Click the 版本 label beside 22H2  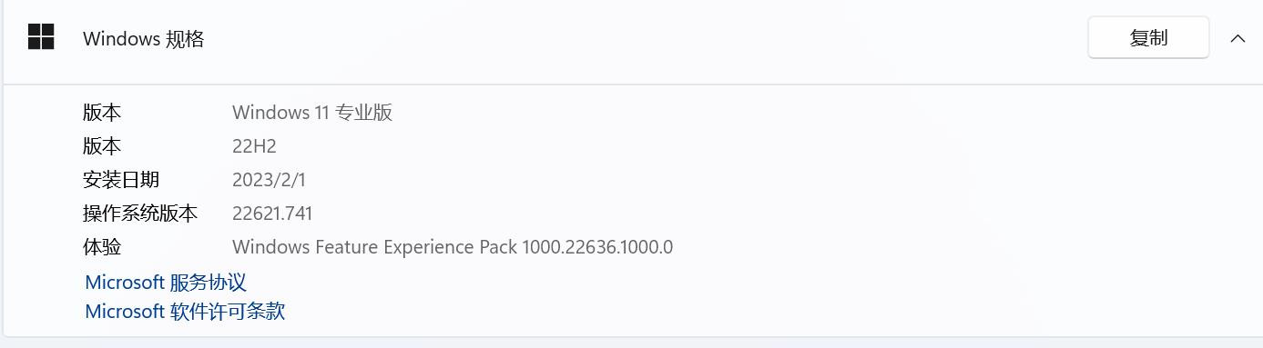coord(102,146)
